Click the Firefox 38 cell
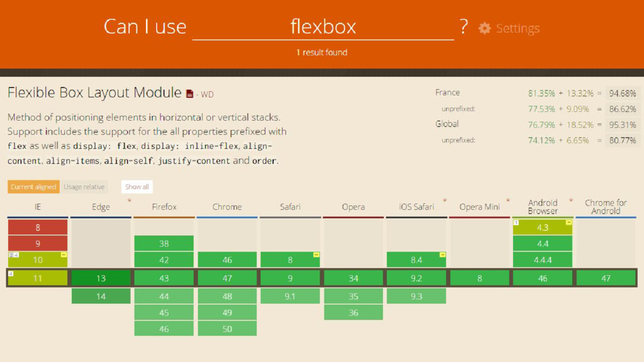The image size is (644, 362). click(x=164, y=243)
